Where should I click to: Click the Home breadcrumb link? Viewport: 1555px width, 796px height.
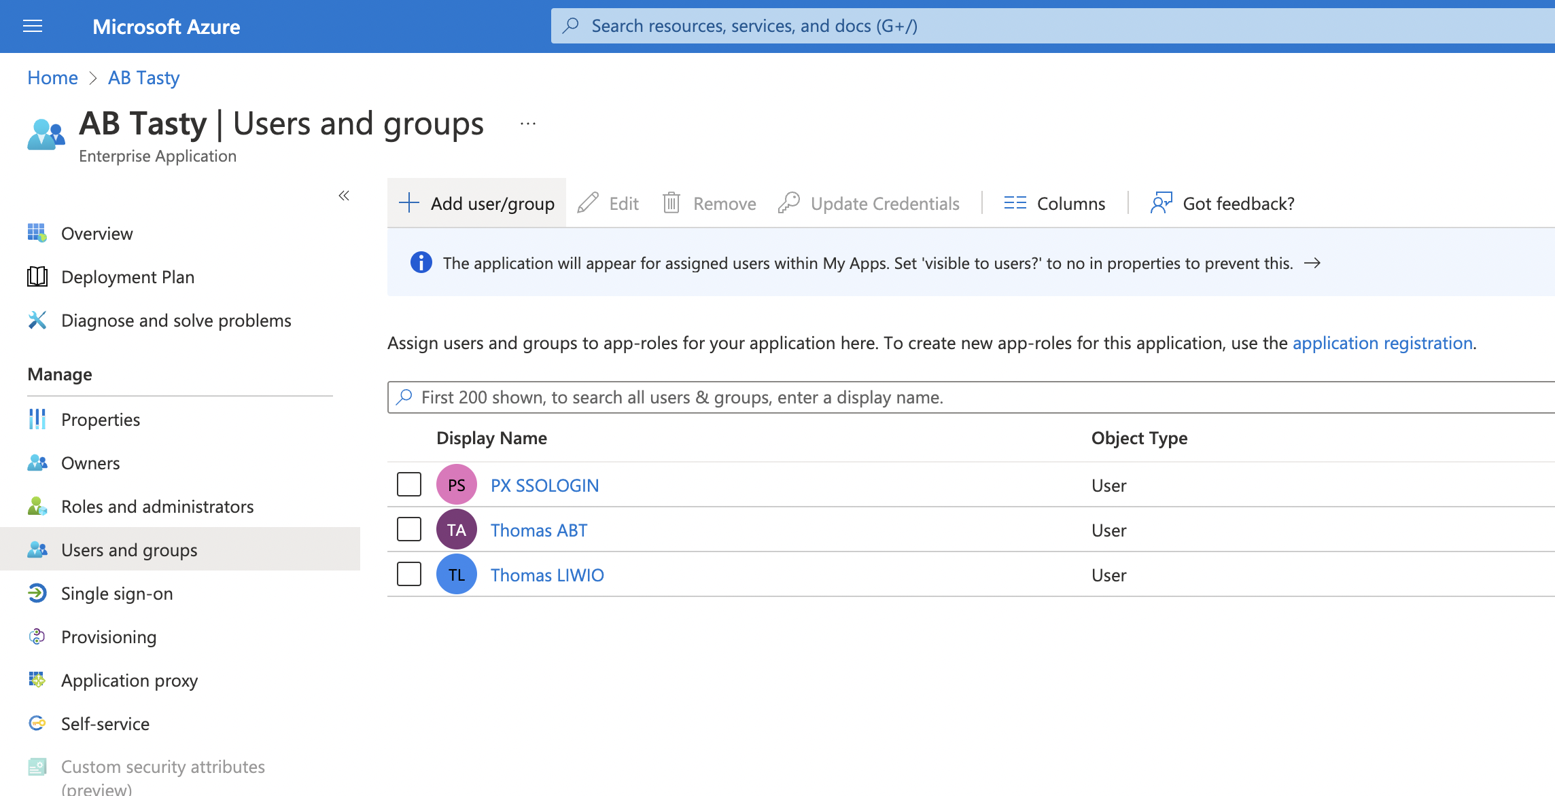coord(52,77)
